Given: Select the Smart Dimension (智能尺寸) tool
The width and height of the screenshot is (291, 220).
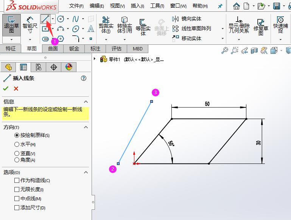Looking at the screenshot, I should click(x=30, y=25).
